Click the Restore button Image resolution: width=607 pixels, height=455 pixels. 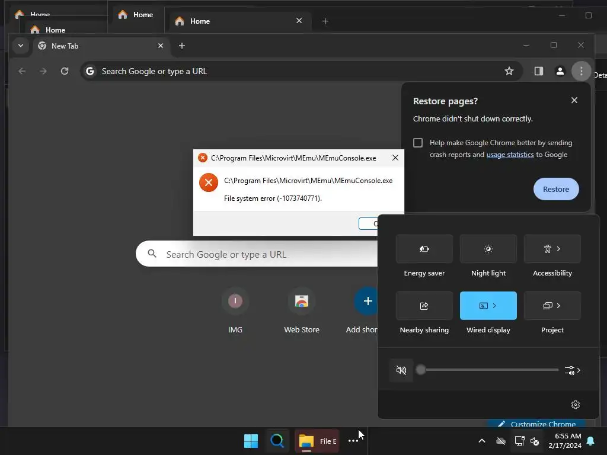tap(556, 189)
